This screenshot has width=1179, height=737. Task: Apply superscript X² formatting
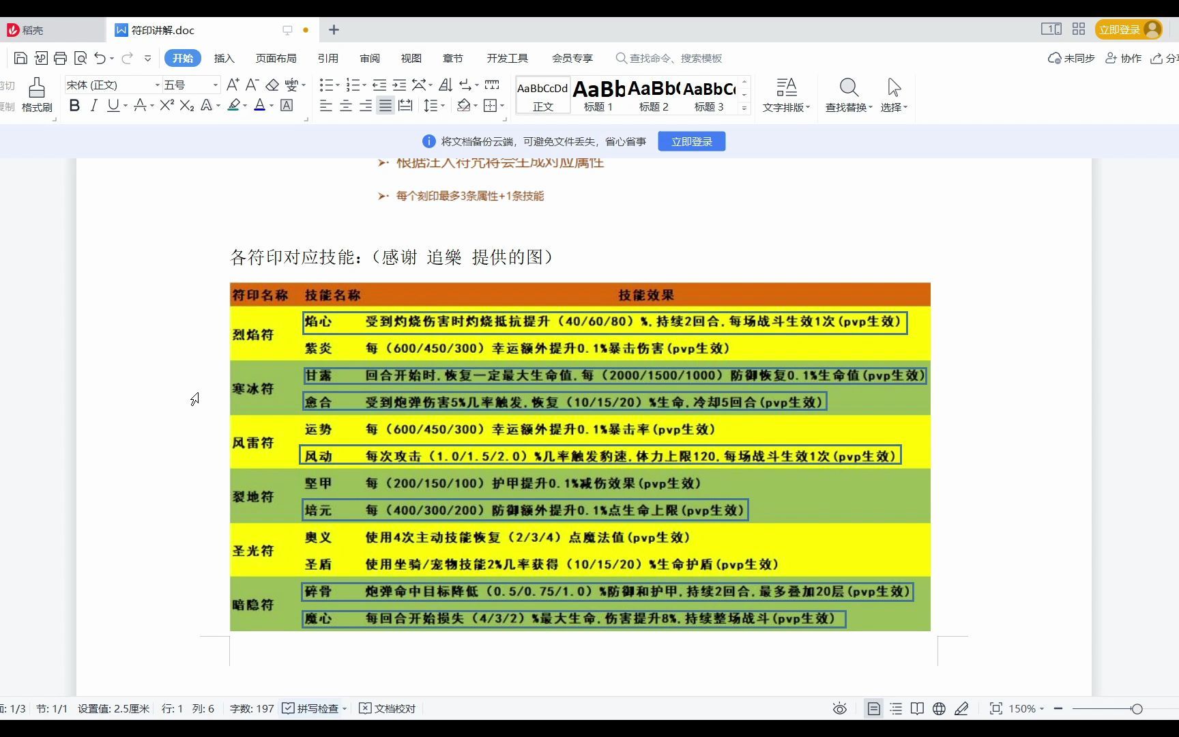click(167, 105)
